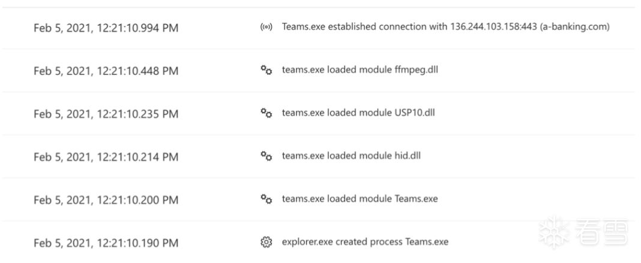Click the gears icon next to hid.dll event
Image resolution: width=641 pixels, height=263 pixels.
tap(266, 156)
